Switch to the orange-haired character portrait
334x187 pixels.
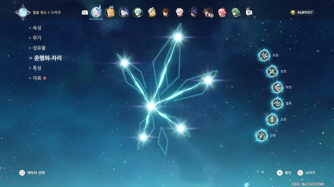click(110, 12)
